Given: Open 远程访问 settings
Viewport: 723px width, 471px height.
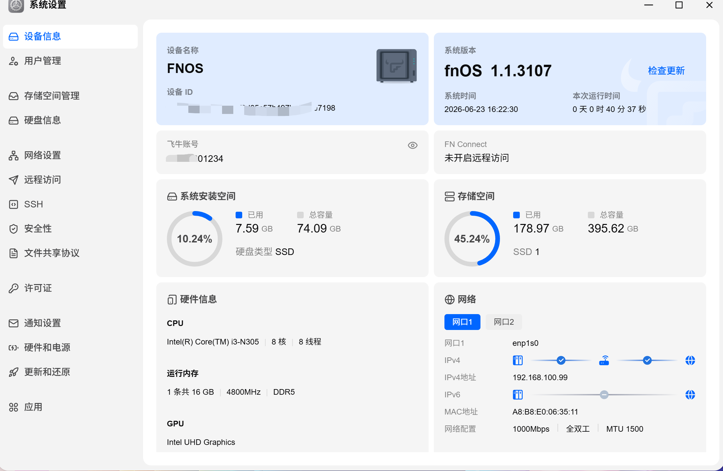Looking at the screenshot, I should coord(70,180).
